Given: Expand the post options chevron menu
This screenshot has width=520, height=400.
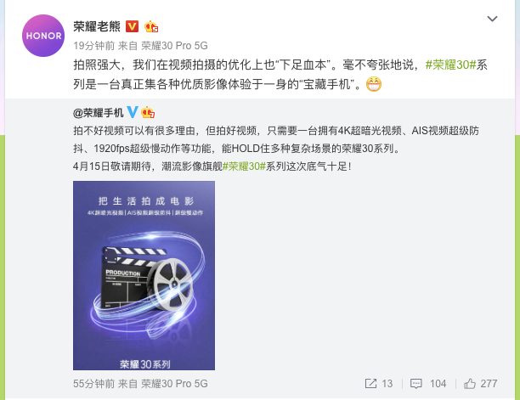Looking at the screenshot, I should click(492, 19).
